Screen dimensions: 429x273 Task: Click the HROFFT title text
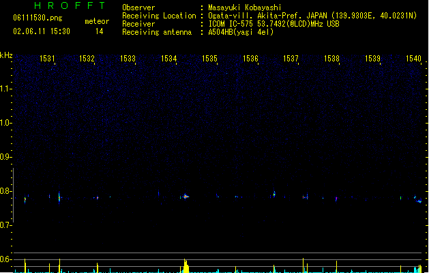70,5
